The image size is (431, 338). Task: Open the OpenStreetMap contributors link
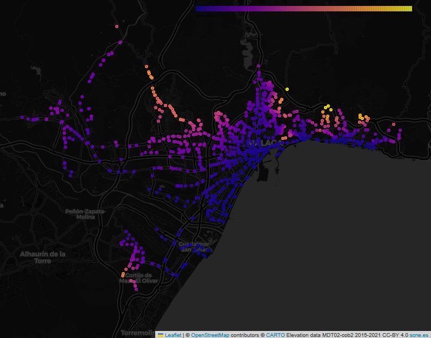(210, 335)
